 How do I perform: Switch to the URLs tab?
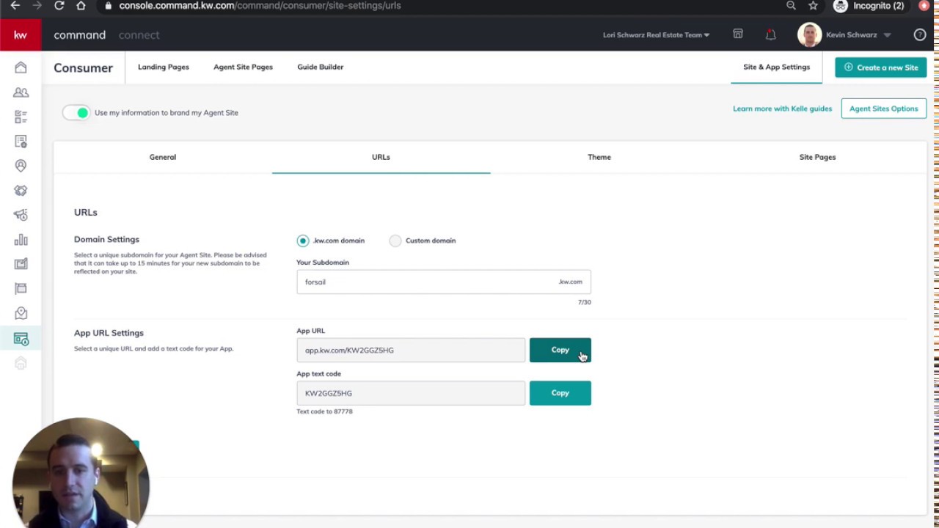[381, 157]
